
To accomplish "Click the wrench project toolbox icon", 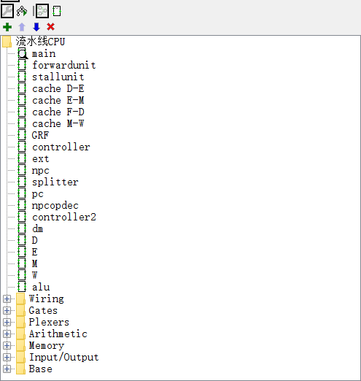I will 7,11.
